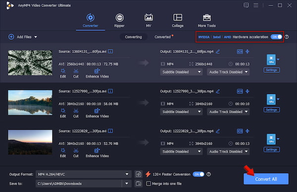Open the Collage tab
The image size is (297, 192).
pos(178,21)
